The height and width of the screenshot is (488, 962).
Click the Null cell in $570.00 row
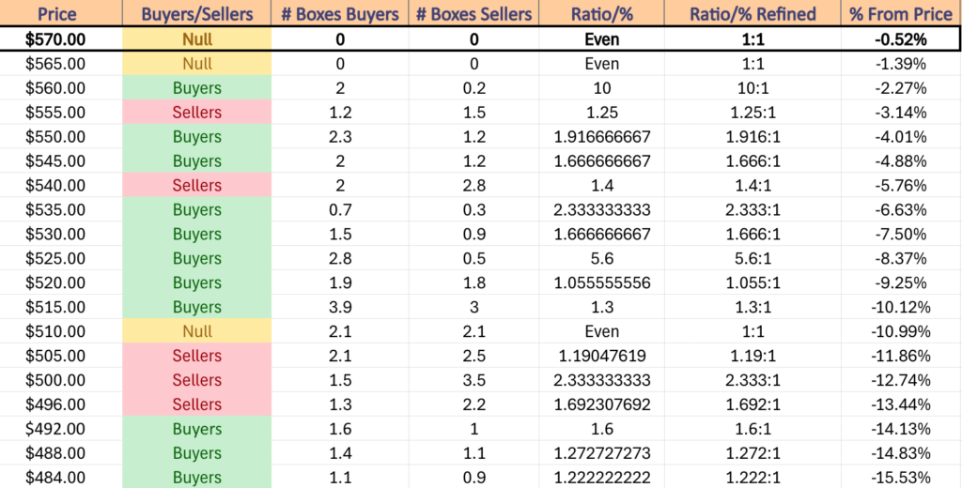197,39
